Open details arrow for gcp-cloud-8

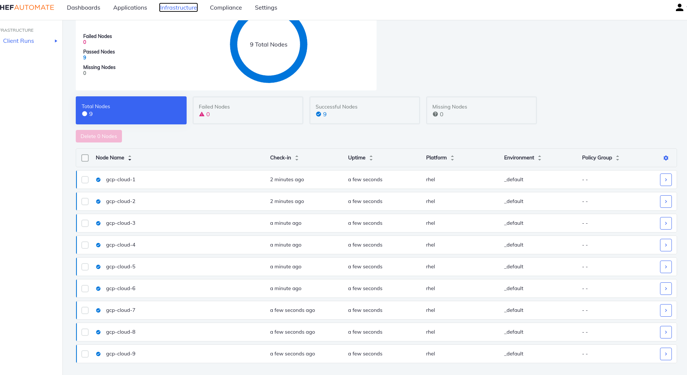pos(666,332)
